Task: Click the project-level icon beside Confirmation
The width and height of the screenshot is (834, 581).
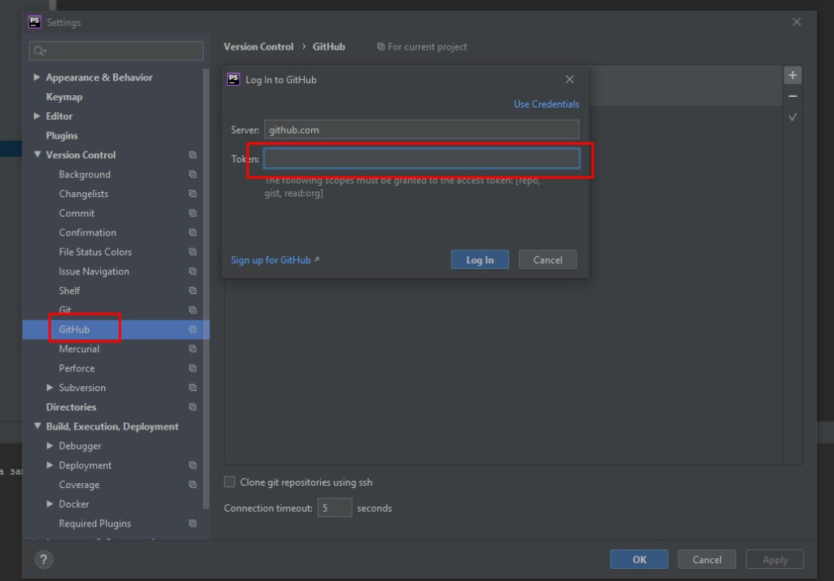Action: point(192,232)
